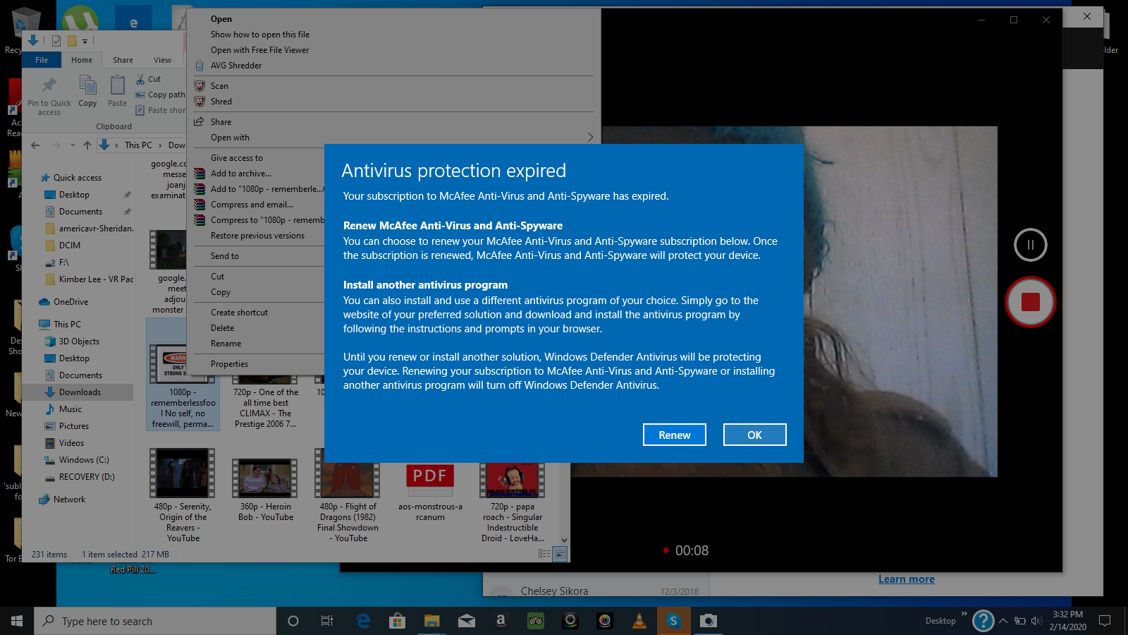Select the 480p Serenity video thumbnail

coord(182,473)
